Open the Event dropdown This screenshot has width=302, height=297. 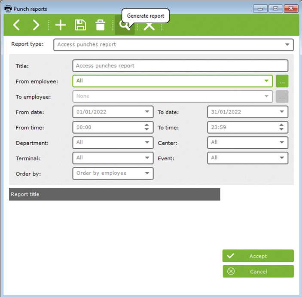pyautogui.click(x=248, y=158)
